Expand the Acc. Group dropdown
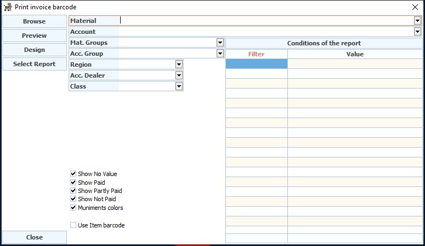425x246 pixels. pyautogui.click(x=220, y=54)
